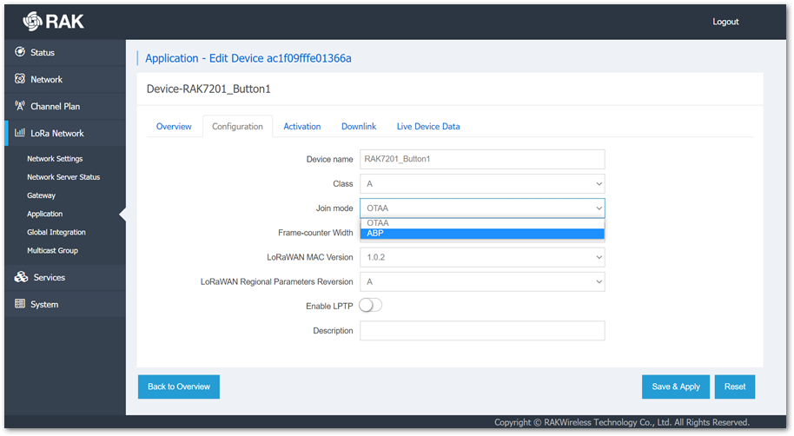Click the System panel icon
794x436 pixels.
[x=20, y=303]
